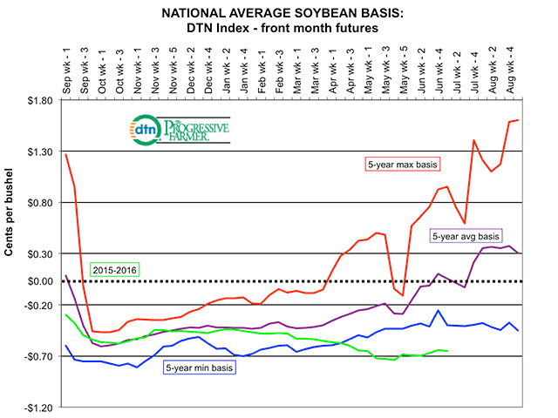Click the 'Jun wk - 4' x-axis label

[439, 71]
